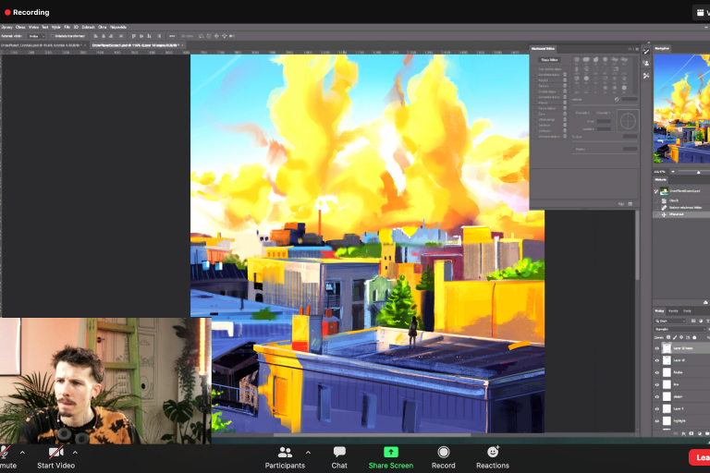Open the three dots more align options
Screen dimensions: 710x473
tap(172, 36)
